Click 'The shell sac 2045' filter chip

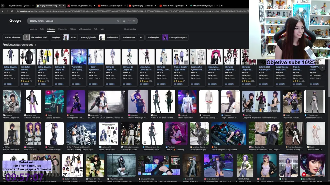pos(36,37)
